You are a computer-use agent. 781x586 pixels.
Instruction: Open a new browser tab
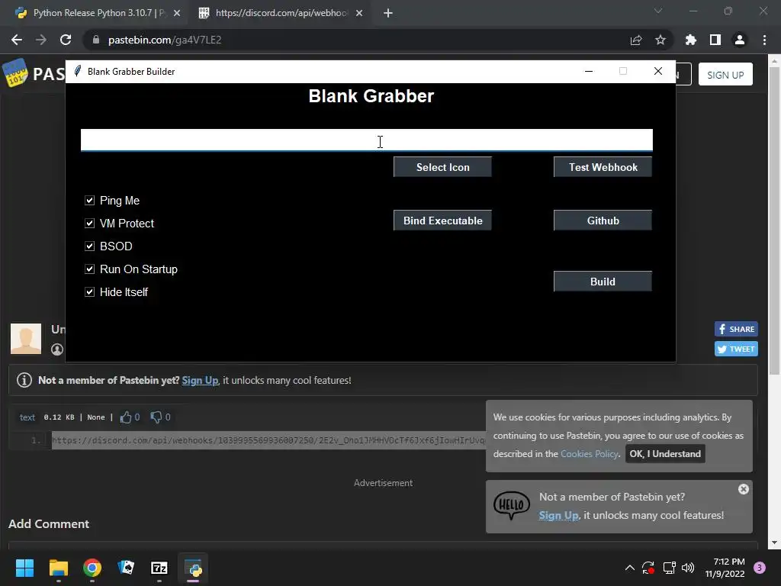tap(388, 14)
